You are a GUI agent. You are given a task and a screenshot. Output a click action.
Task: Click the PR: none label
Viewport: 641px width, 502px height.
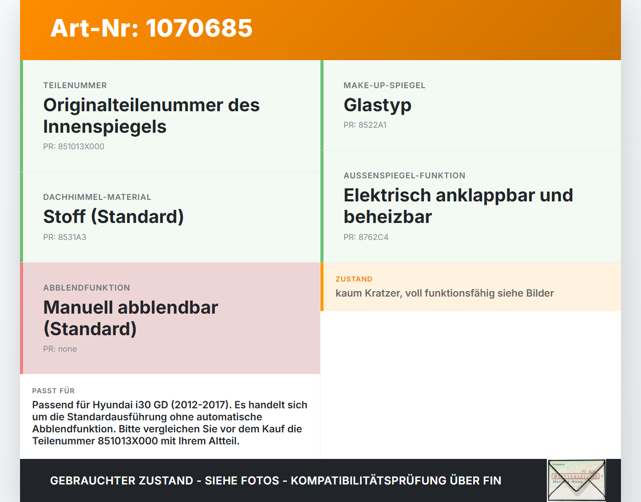pos(60,349)
